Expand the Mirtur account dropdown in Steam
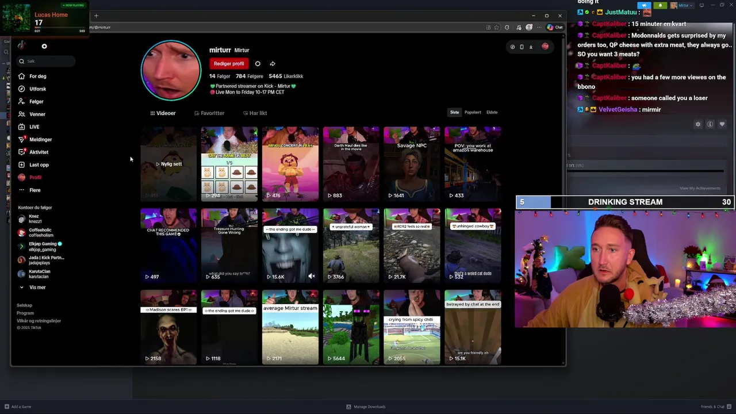Image resolution: width=736 pixels, height=414 pixels. 683,5
